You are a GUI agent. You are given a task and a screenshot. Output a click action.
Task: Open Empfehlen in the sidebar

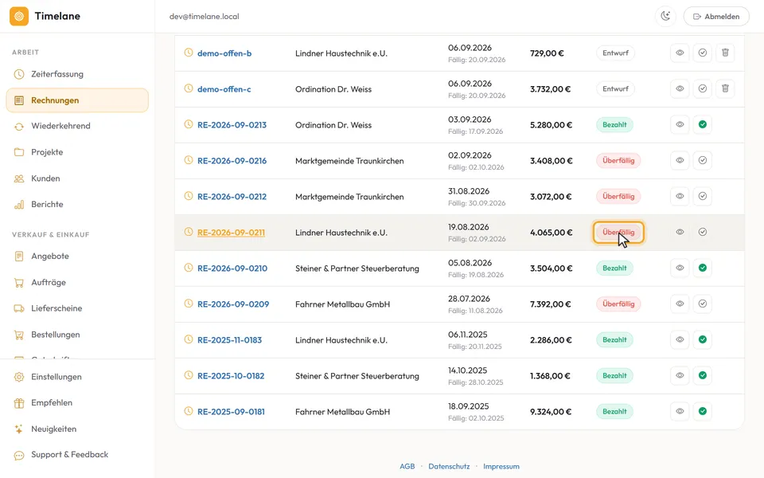[x=77, y=403]
